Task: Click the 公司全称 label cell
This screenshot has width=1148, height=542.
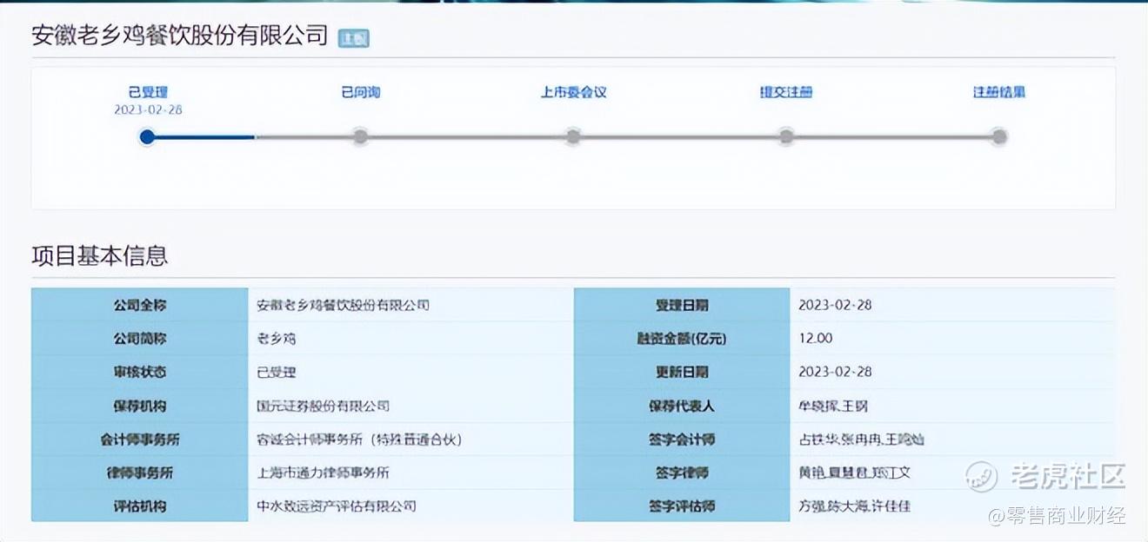Action: (x=140, y=305)
